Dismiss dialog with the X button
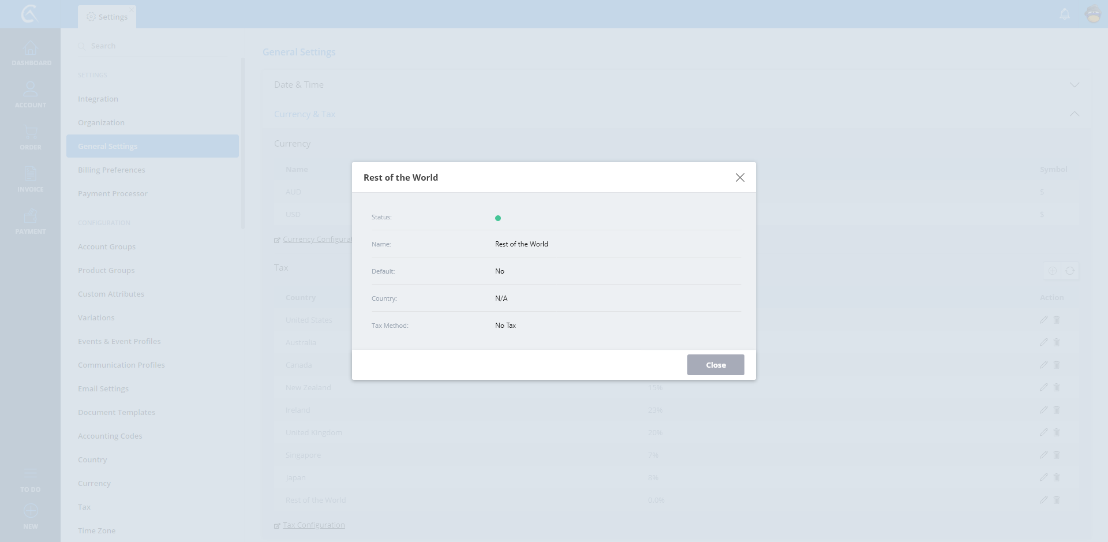Viewport: 1108px width, 542px height. tap(740, 178)
